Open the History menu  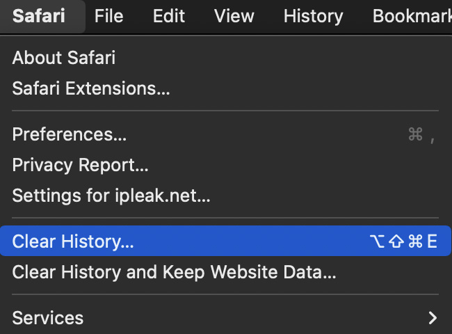314,16
